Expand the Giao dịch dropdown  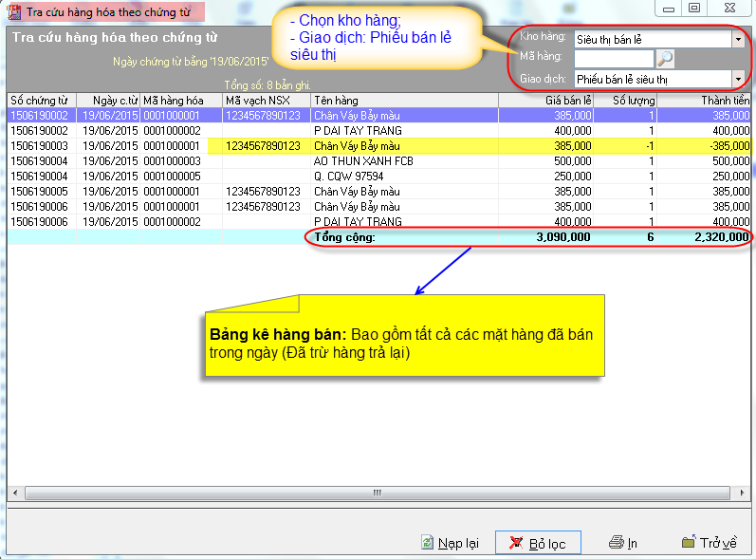pos(737,80)
